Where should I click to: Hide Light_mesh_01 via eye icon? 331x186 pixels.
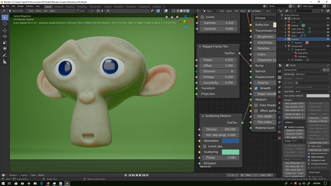(x=328, y=29)
